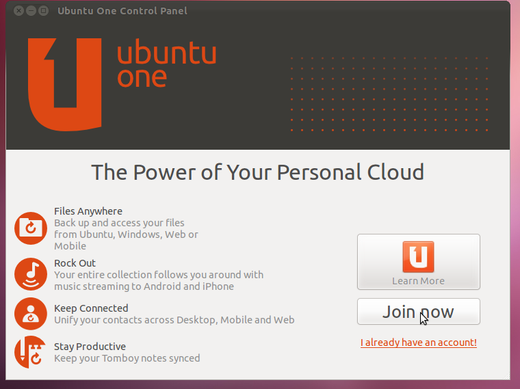Select the 'Keep Connected' heading text
The width and height of the screenshot is (520, 389).
(x=91, y=308)
